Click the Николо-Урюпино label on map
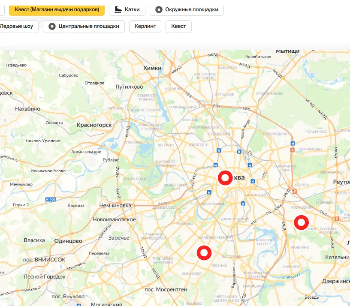 (x=43, y=141)
